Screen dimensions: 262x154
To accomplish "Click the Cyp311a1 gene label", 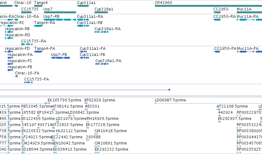I will (x=86, y=3).
